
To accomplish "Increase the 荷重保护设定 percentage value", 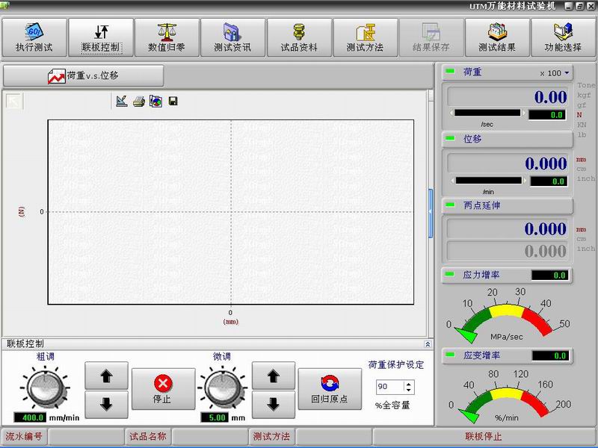I will (x=408, y=384).
